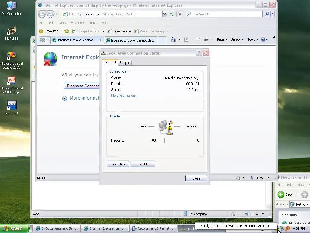Open the More information link in Connection
The width and height of the screenshot is (310, 233).
(x=124, y=96)
